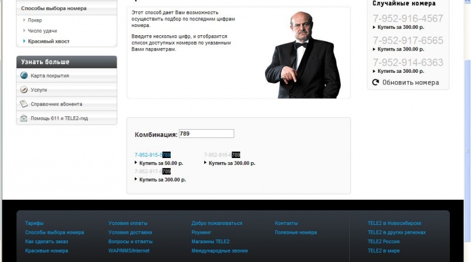Open the Тарифы footer link
The height and width of the screenshot is (262, 471).
pyautogui.click(x=34, y=223)
